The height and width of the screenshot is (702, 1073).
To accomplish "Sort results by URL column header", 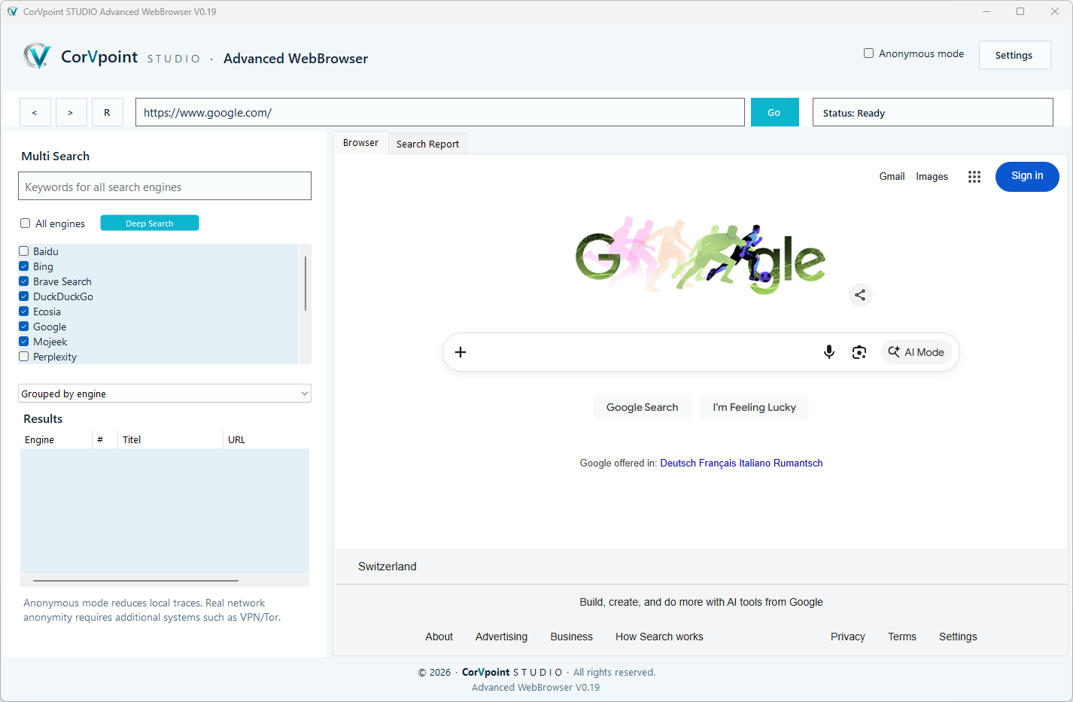I will coord(266,439).
